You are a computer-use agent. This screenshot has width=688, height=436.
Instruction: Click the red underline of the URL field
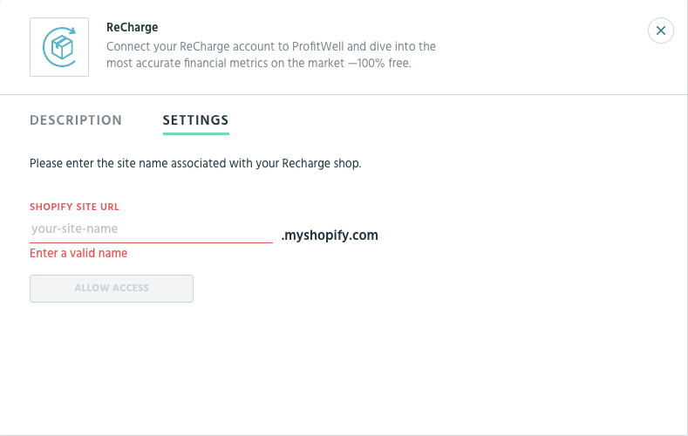[152, 242]
